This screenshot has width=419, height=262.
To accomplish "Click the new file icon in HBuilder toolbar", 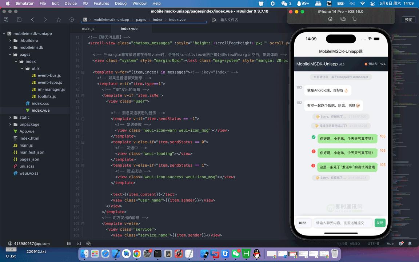I will (6, 20).
